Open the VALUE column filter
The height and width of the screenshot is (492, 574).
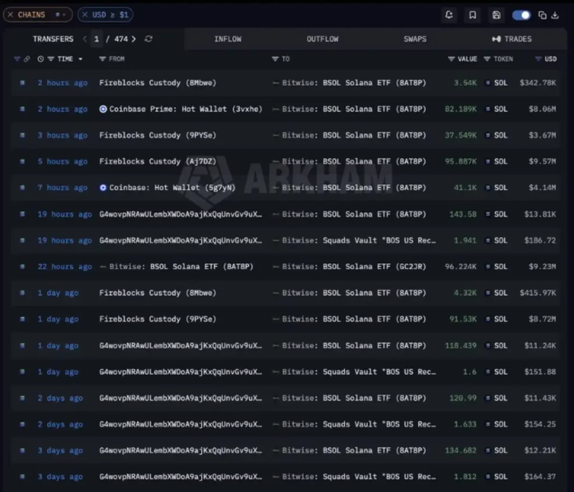[x=451, y=59]
